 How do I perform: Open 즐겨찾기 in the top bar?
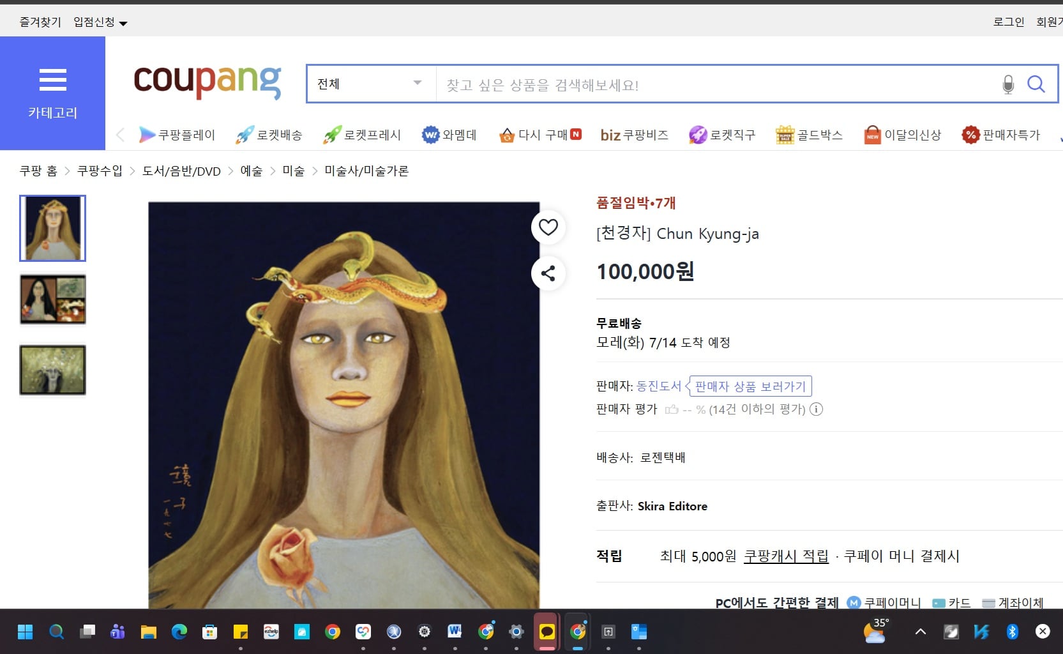[40, 22]
